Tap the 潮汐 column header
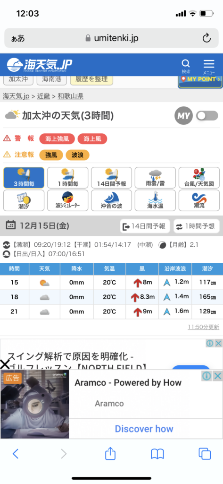 pos(207,269)
